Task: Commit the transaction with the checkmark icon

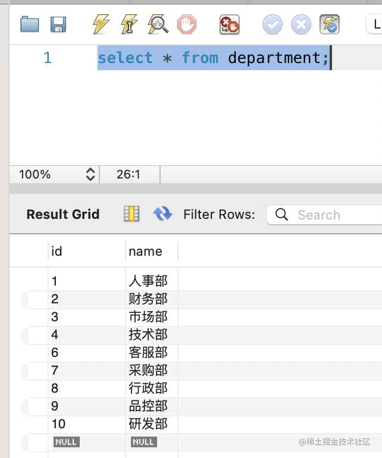Action: click(273, 24)
